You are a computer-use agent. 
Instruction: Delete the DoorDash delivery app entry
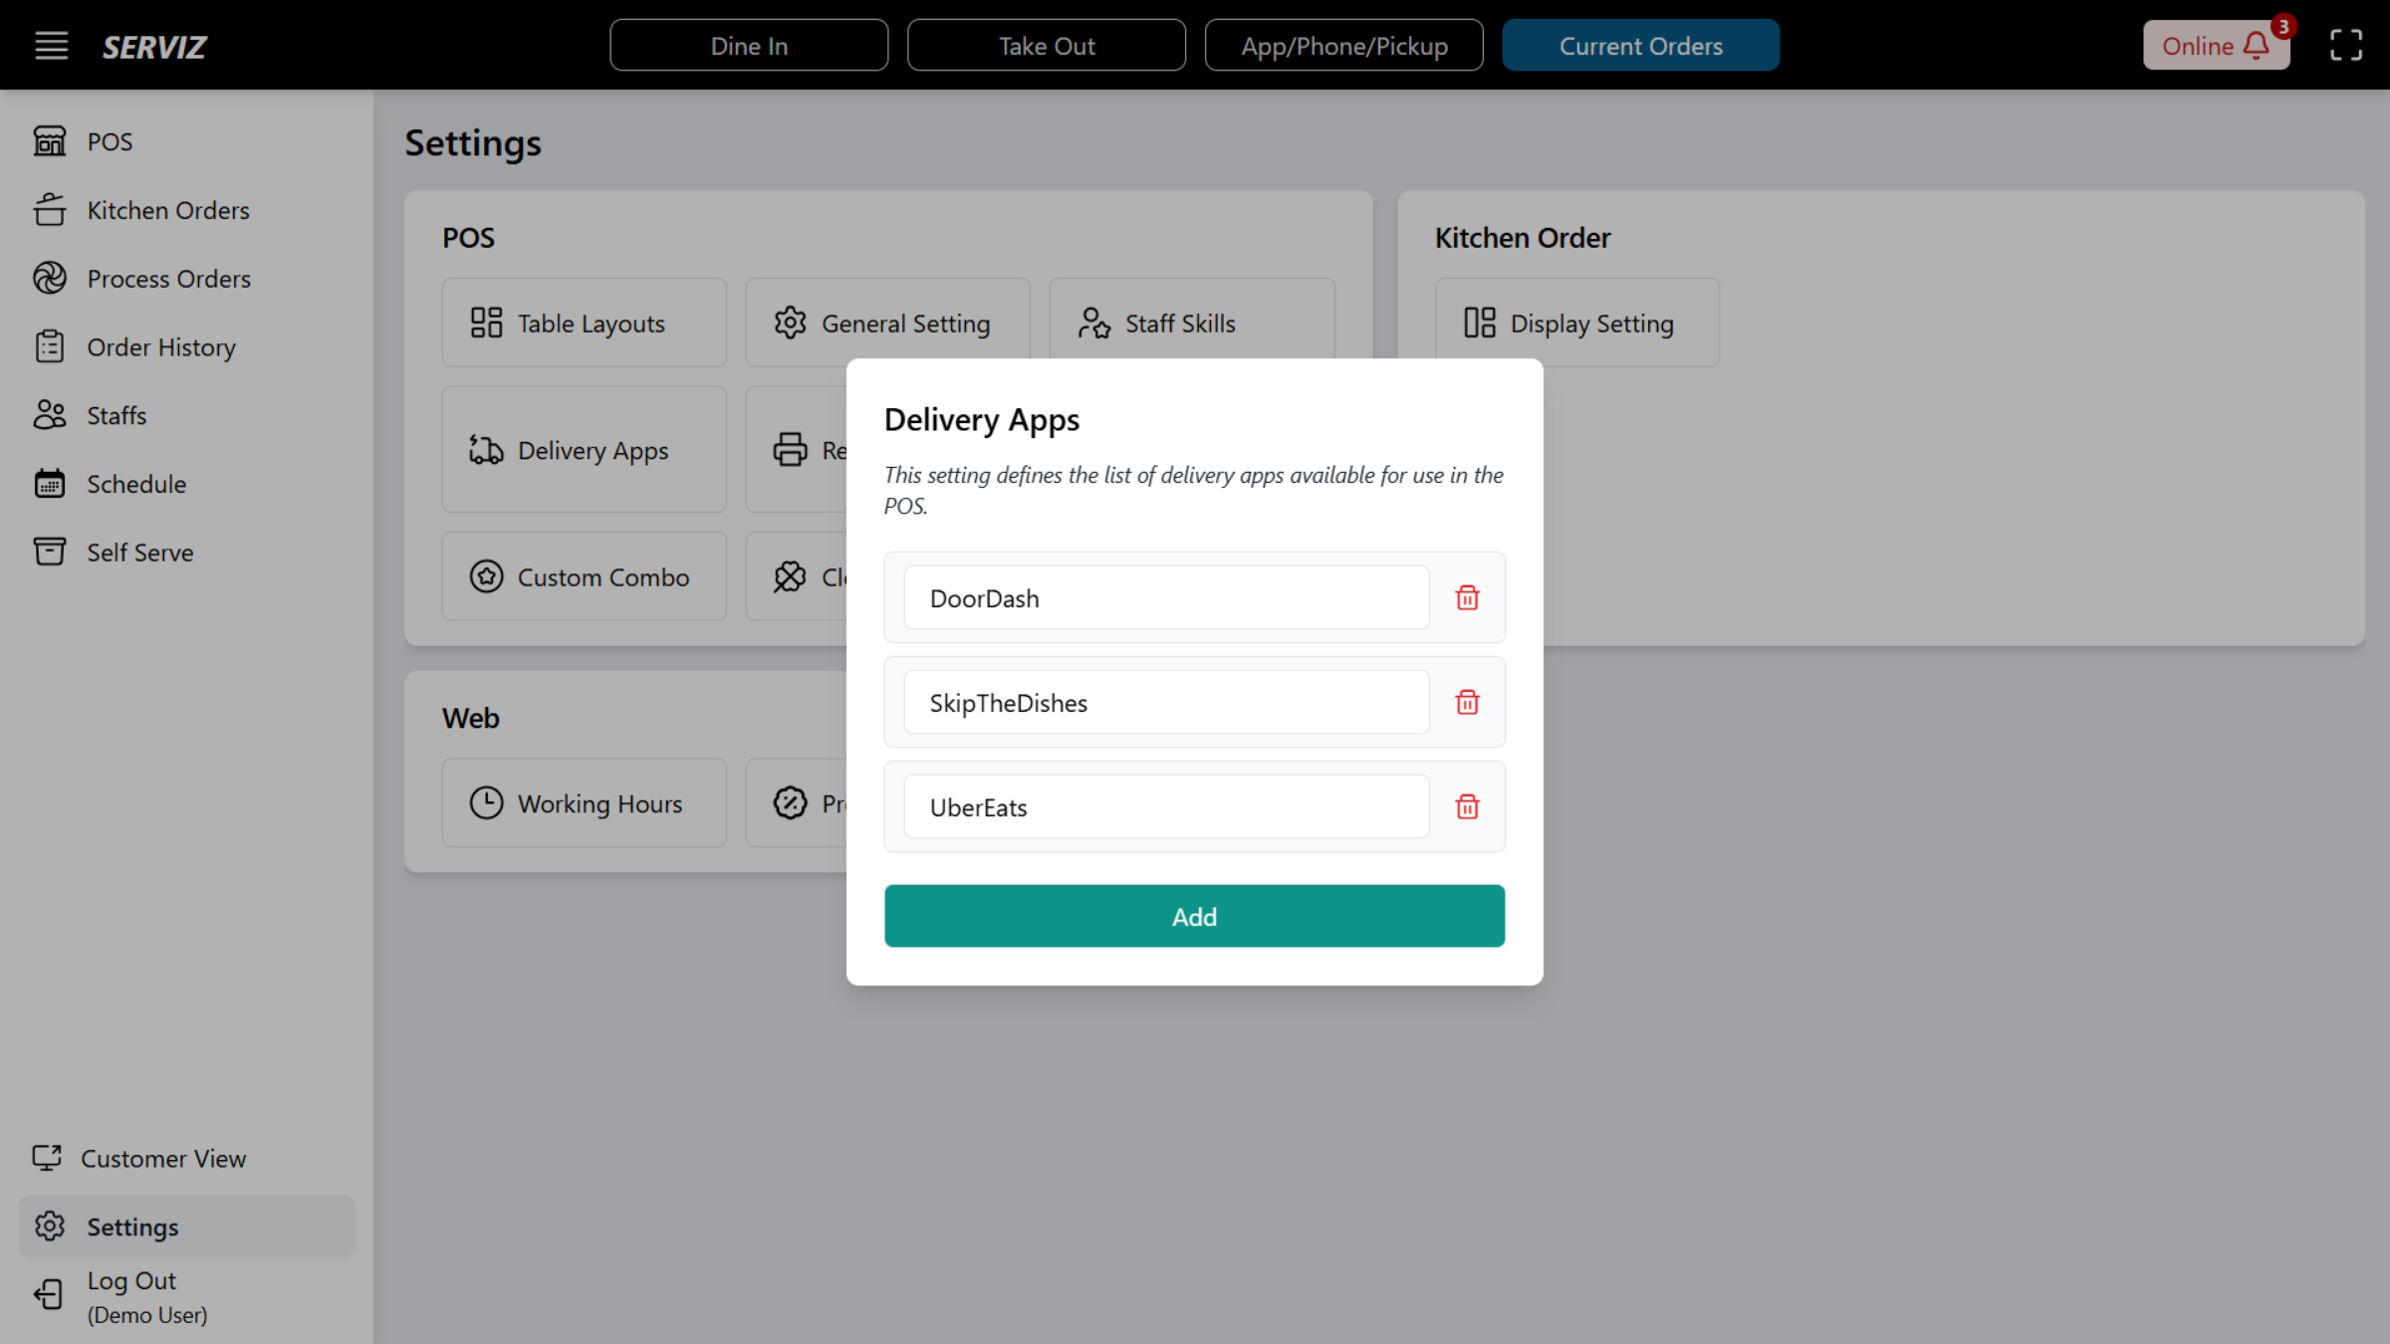click(x=1467, y=597)
